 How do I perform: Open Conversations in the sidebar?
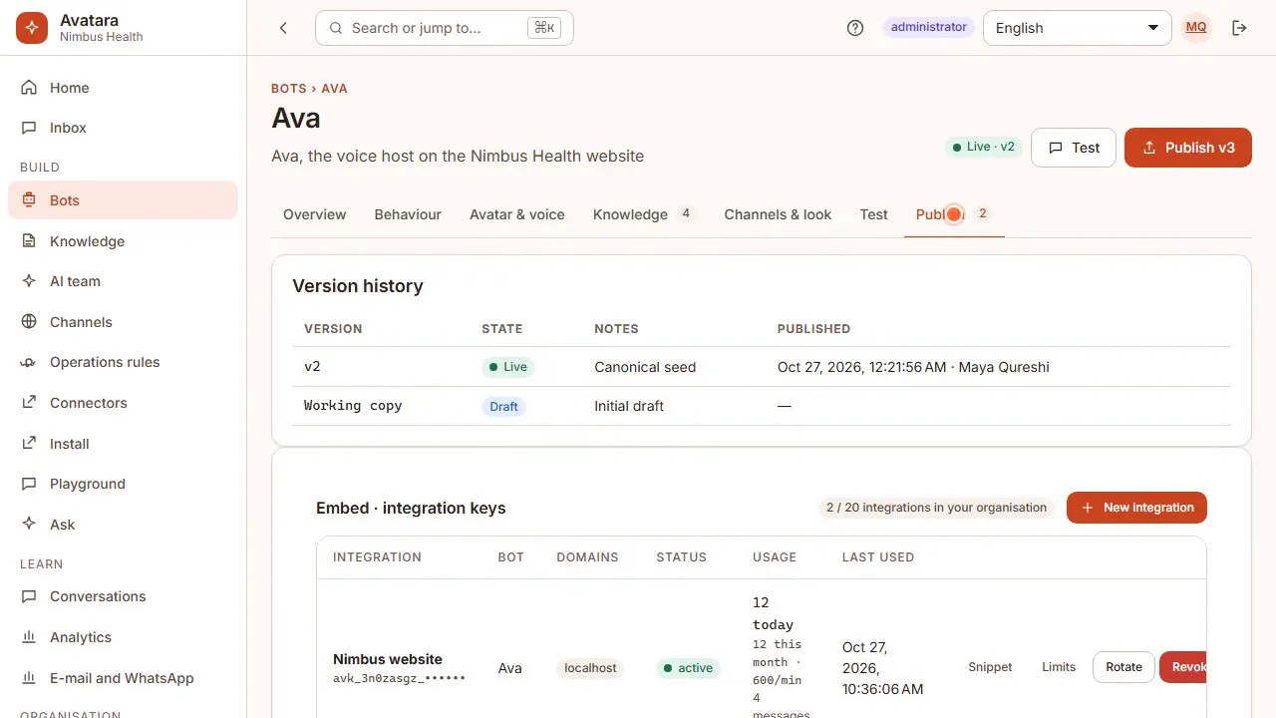pyautogui.click(x=123, y=596)
